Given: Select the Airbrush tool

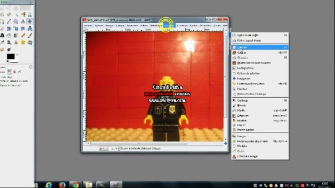Looking at the screenshot, I should 2,42.
